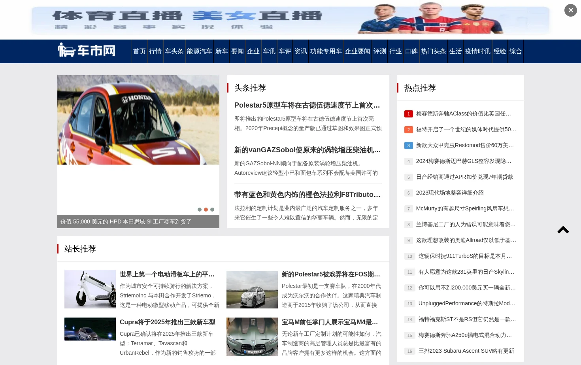Open 宝马M前任掌门人 article title
This screenshot has width=581, height=365.
(x=330, y=322)
